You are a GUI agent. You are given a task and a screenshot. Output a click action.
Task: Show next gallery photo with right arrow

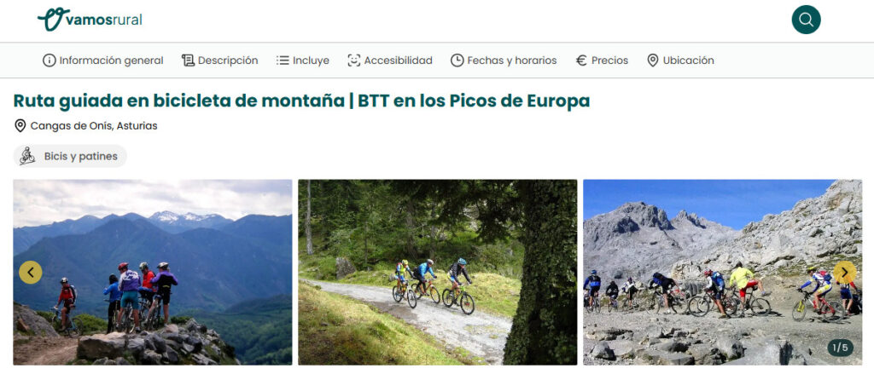click(x=844, y=272)
